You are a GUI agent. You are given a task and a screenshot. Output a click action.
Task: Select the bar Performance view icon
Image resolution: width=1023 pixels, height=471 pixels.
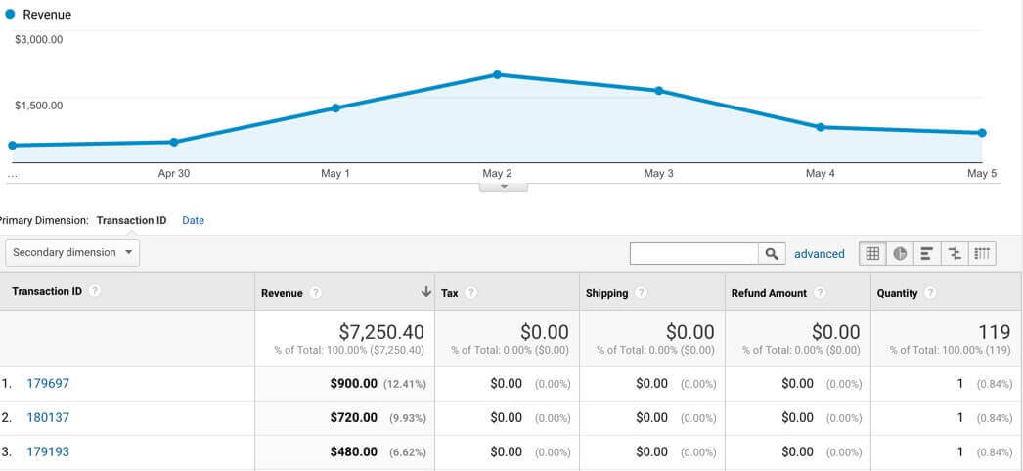click(927, 254)
